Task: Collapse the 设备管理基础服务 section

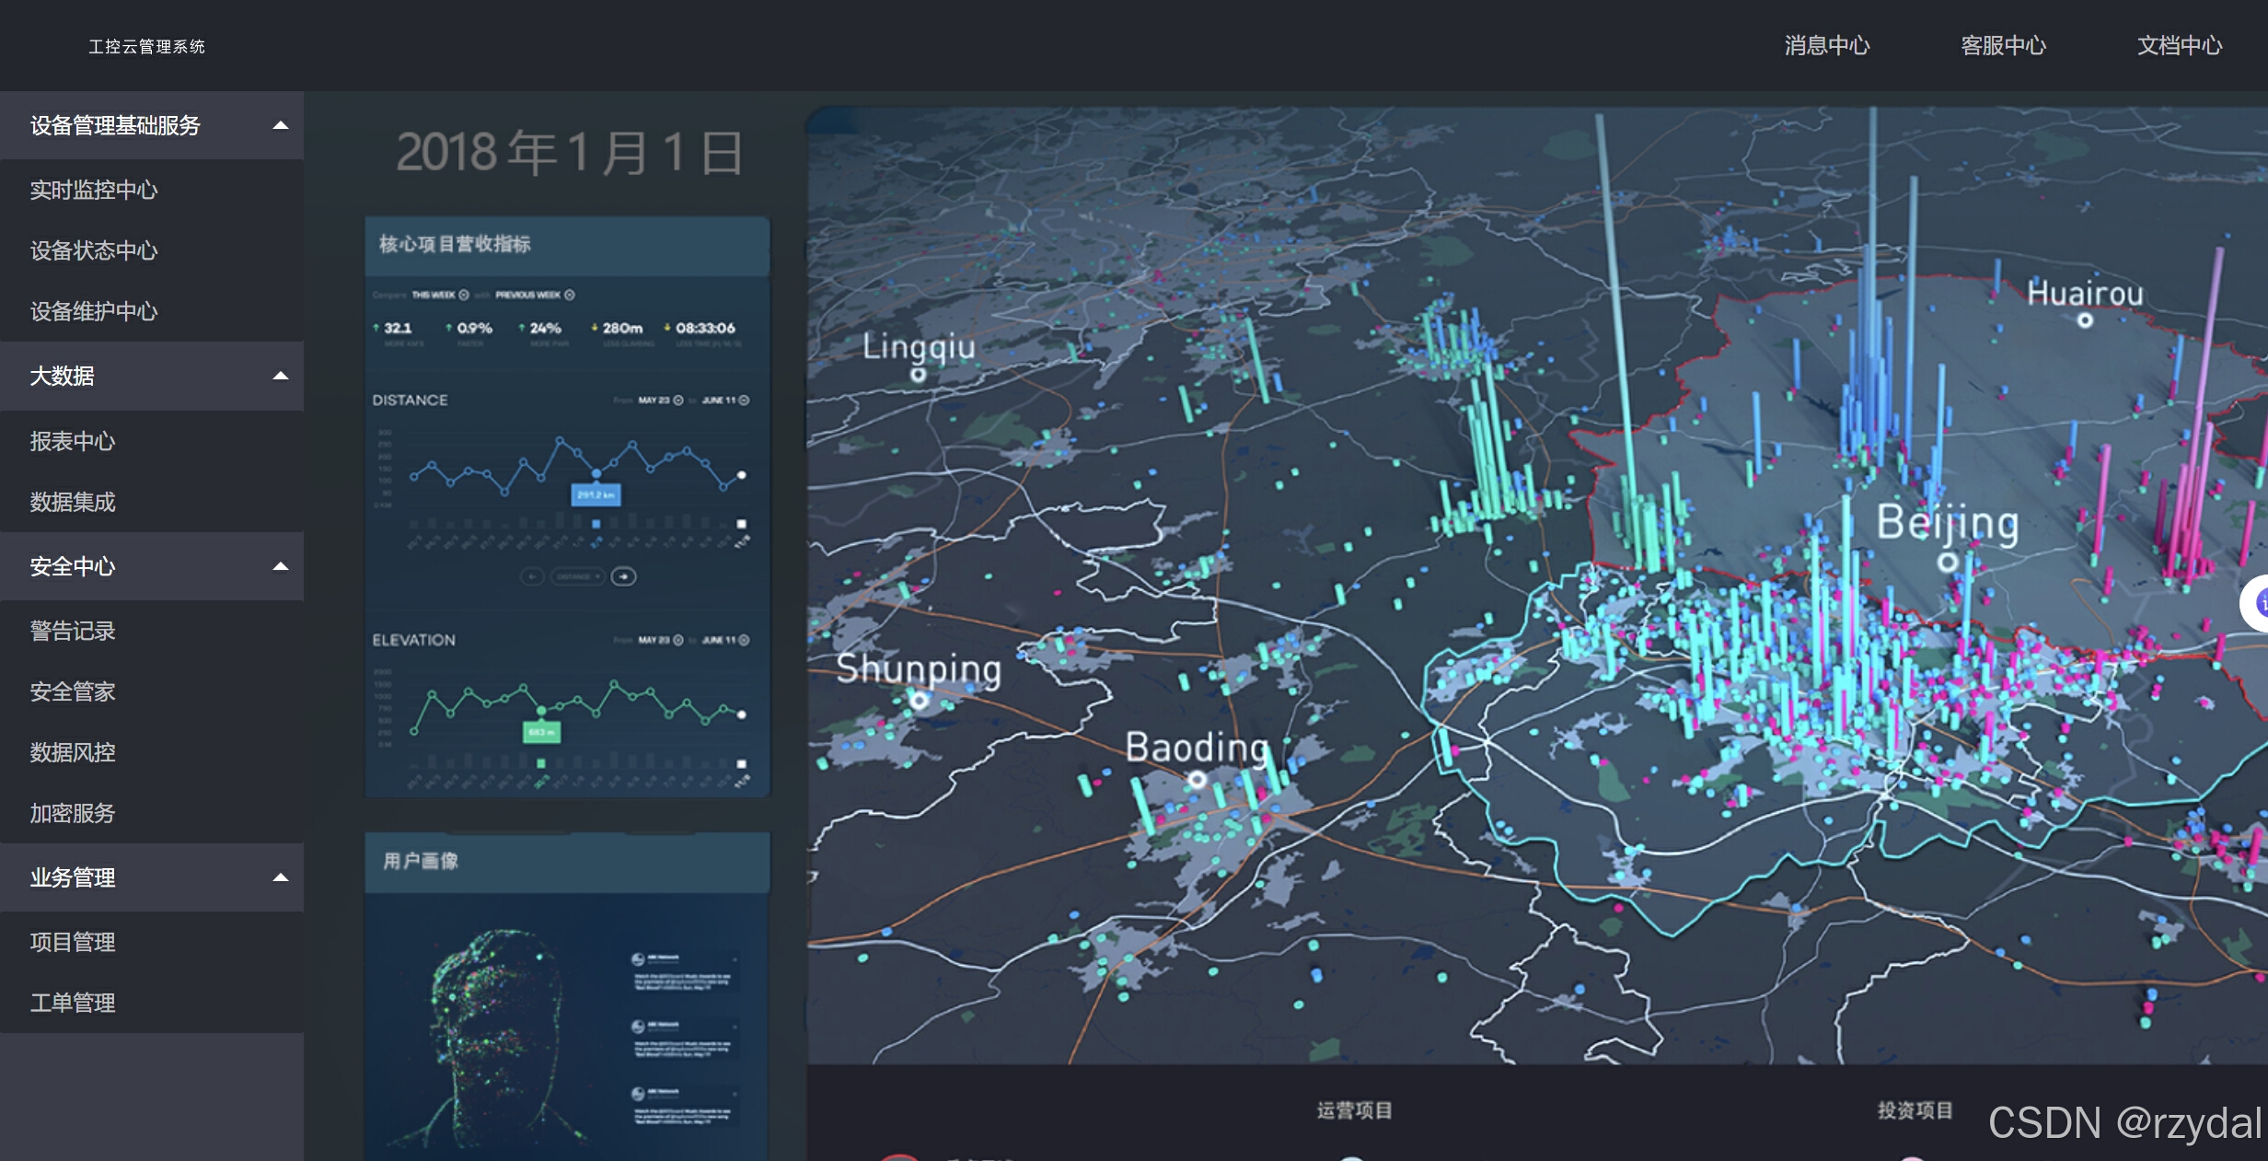Action: click(x=281, y=125)
